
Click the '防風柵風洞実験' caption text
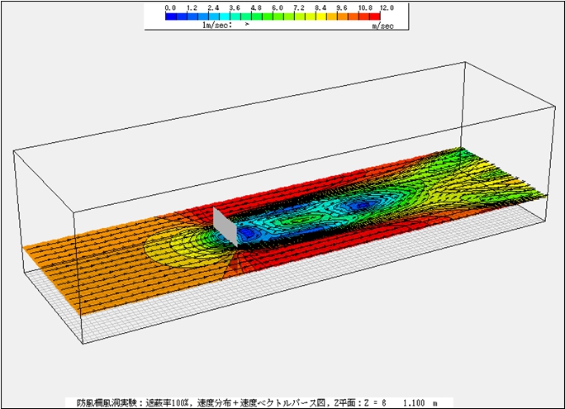pos(107,403)
